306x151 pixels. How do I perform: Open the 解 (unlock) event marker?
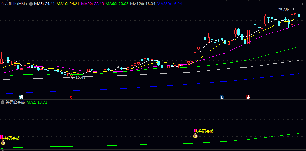click(x=21, y=97)
